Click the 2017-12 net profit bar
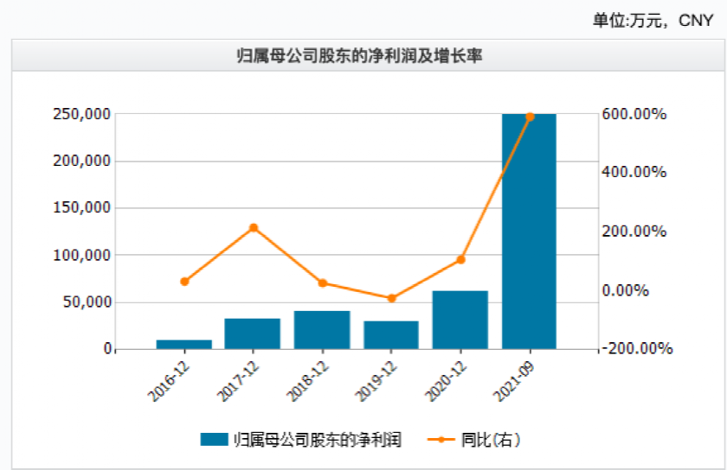Viewport: 727px width, 470px height. (x=253, y=333)
